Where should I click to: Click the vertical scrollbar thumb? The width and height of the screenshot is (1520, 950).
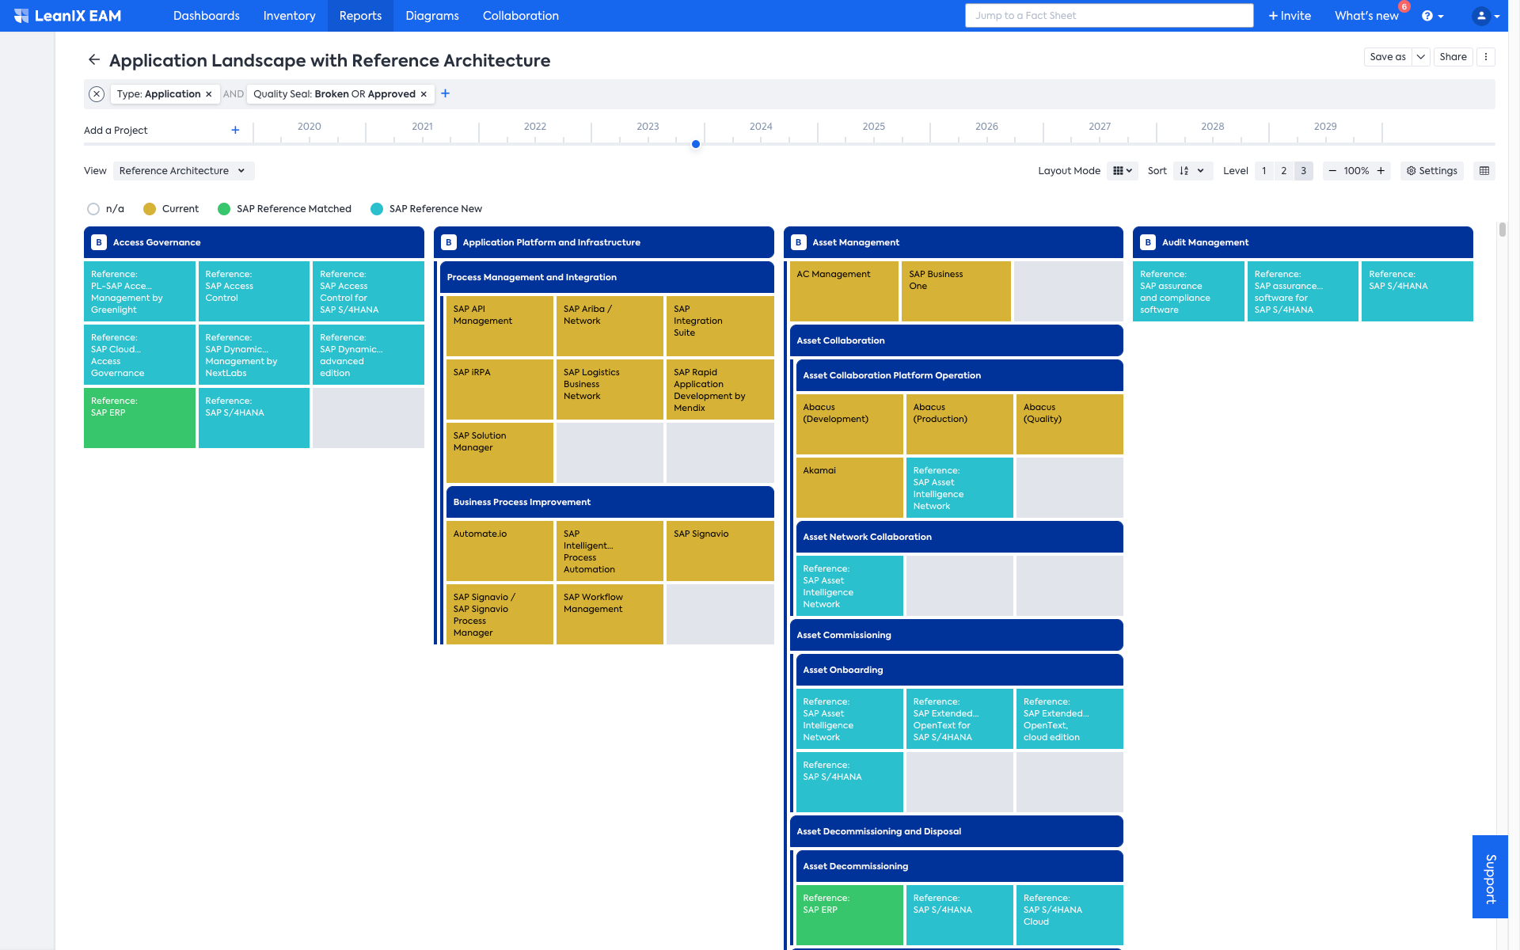(1503, 230)
